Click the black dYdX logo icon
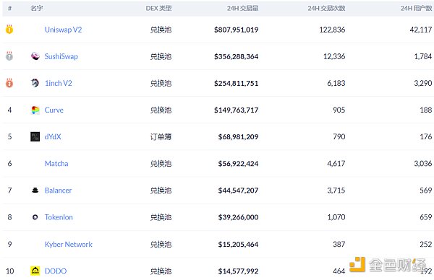The height and width of the screenshot is (280, 434). point(35,136)
